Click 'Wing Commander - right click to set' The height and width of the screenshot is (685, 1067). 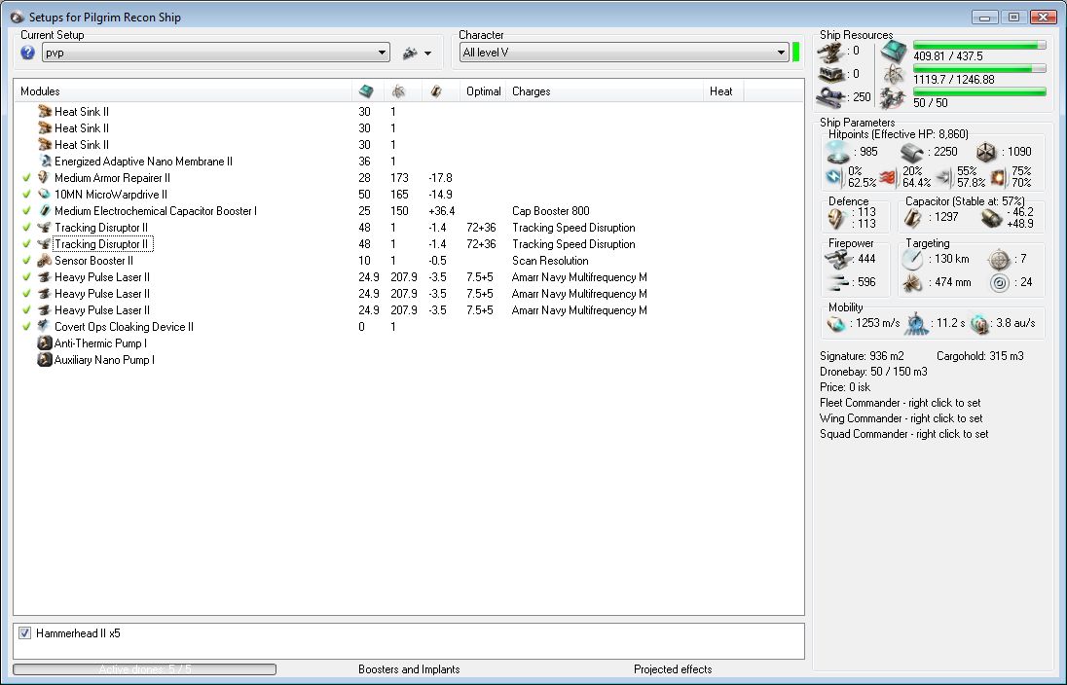point(901,418)
